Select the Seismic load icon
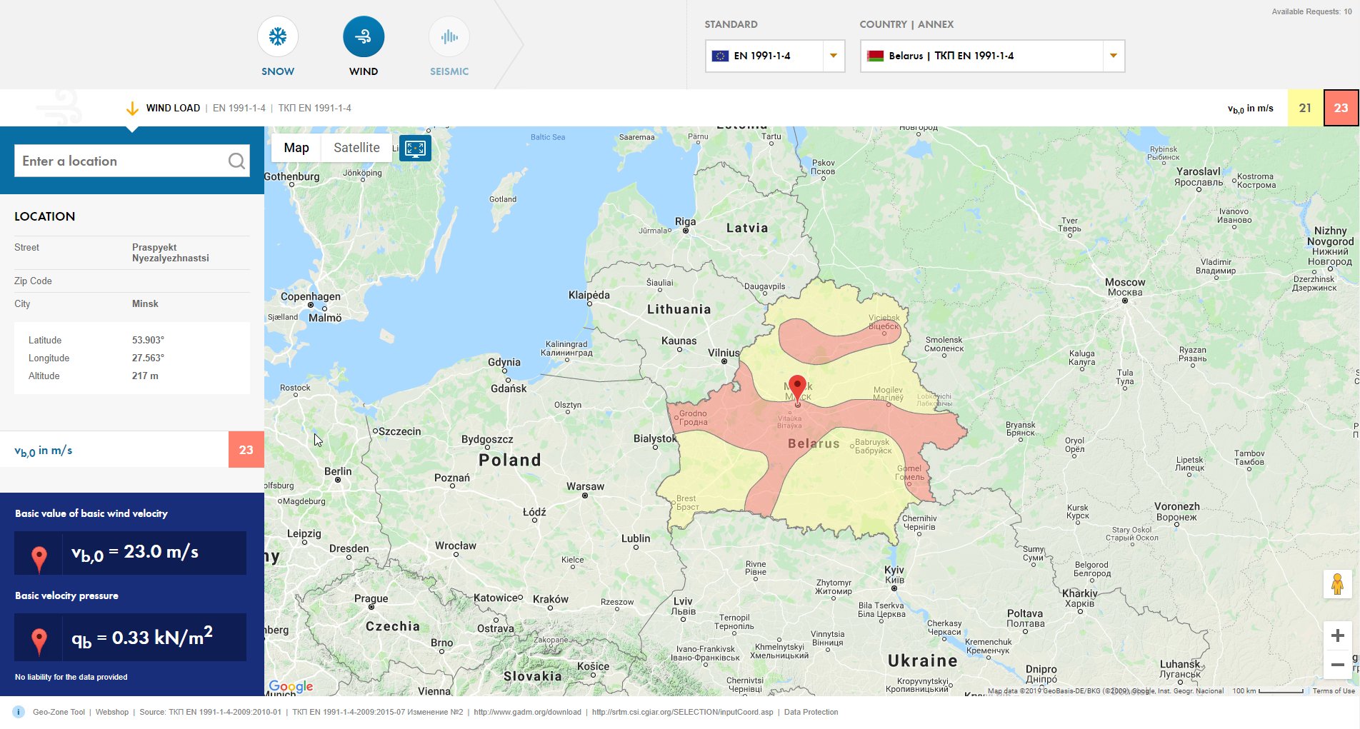Image resolution: width=1360 pixels, height=729 pixels. click(449, 37)
